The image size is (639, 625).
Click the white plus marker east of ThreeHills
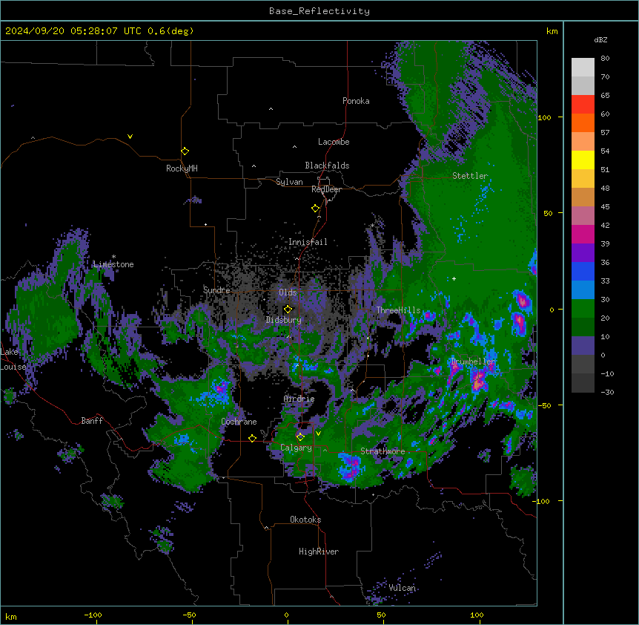tap(454, 278)
